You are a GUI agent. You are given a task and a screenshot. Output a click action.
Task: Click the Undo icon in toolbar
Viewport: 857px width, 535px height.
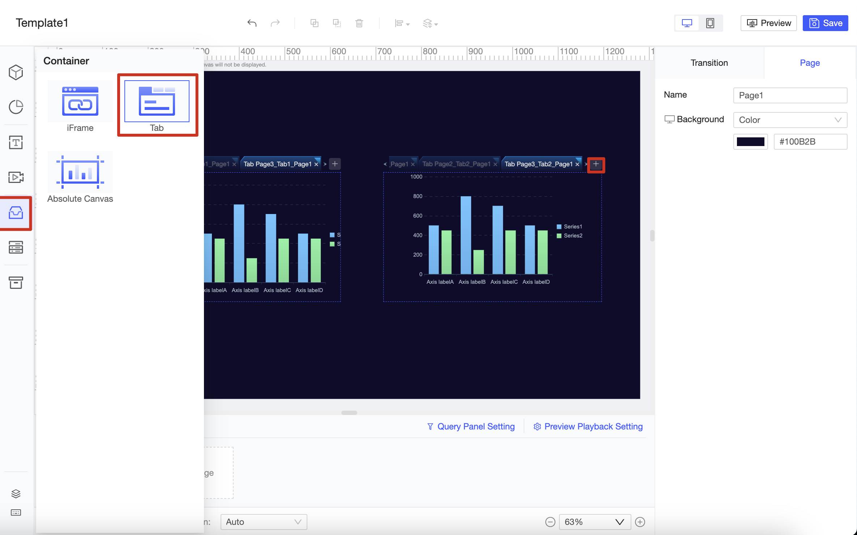click(252, 23)
